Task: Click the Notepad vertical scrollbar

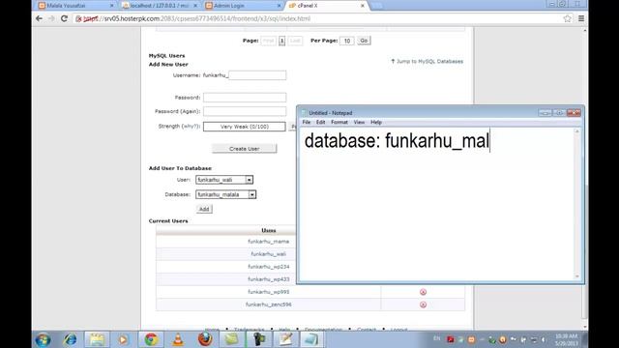Action: click(577, 204)
